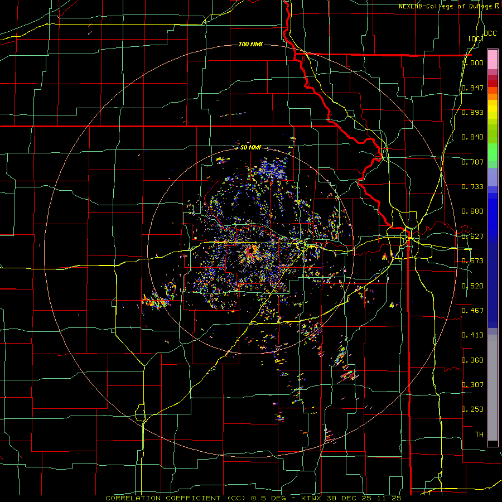Click the 0.627 value on color scale
This screenshot has width=502, height=502.
472,236
